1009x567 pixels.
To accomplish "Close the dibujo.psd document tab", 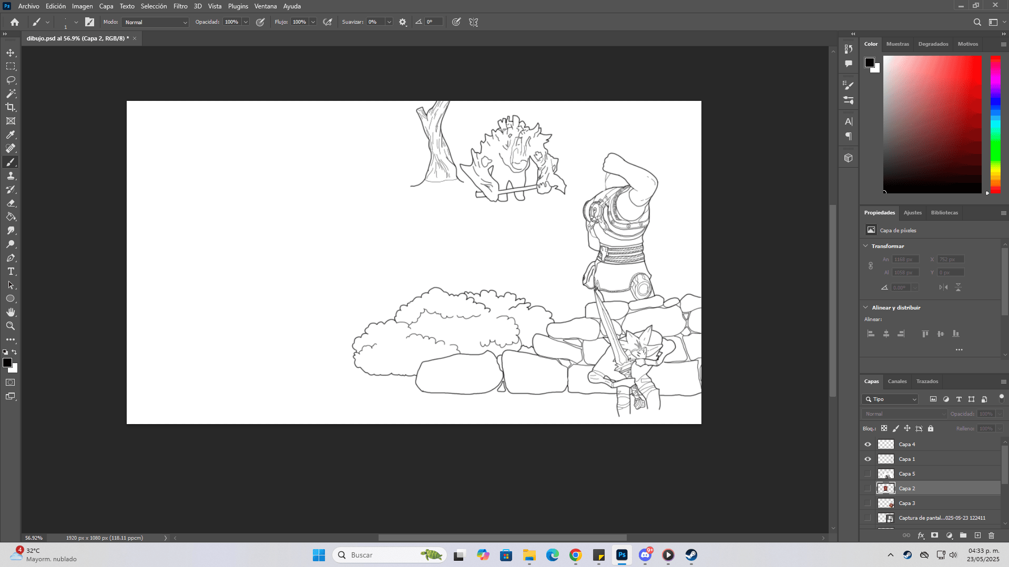I will [x=135, y=38].
